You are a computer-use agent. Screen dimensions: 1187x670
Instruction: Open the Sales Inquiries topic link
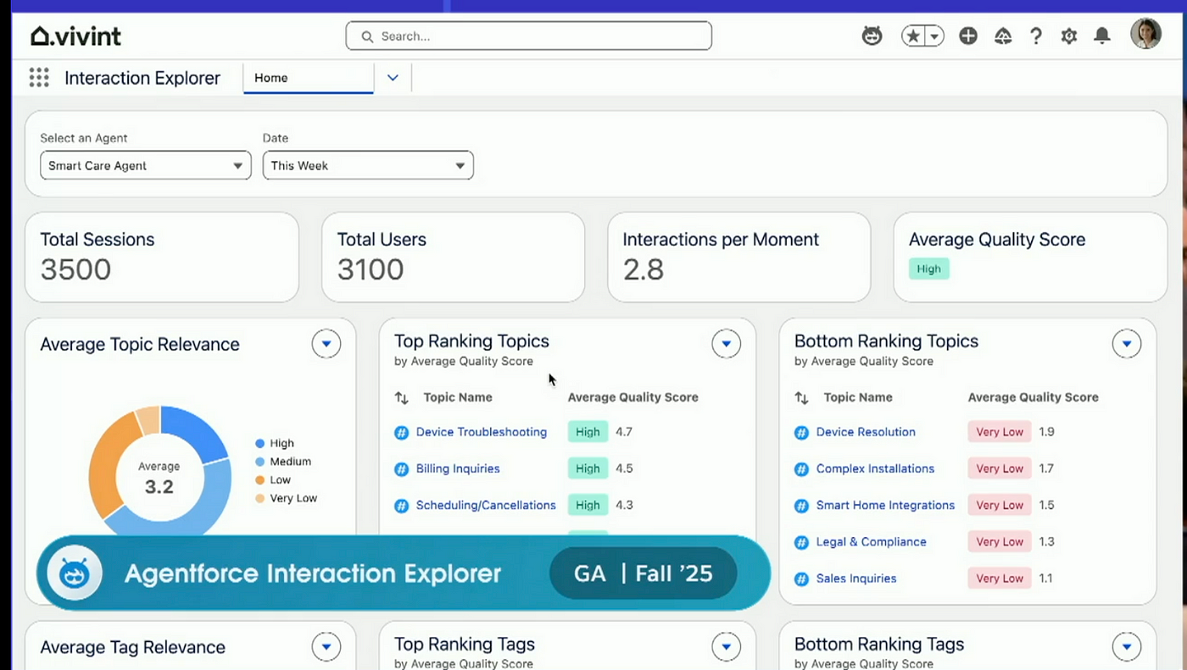click(856, 579)
